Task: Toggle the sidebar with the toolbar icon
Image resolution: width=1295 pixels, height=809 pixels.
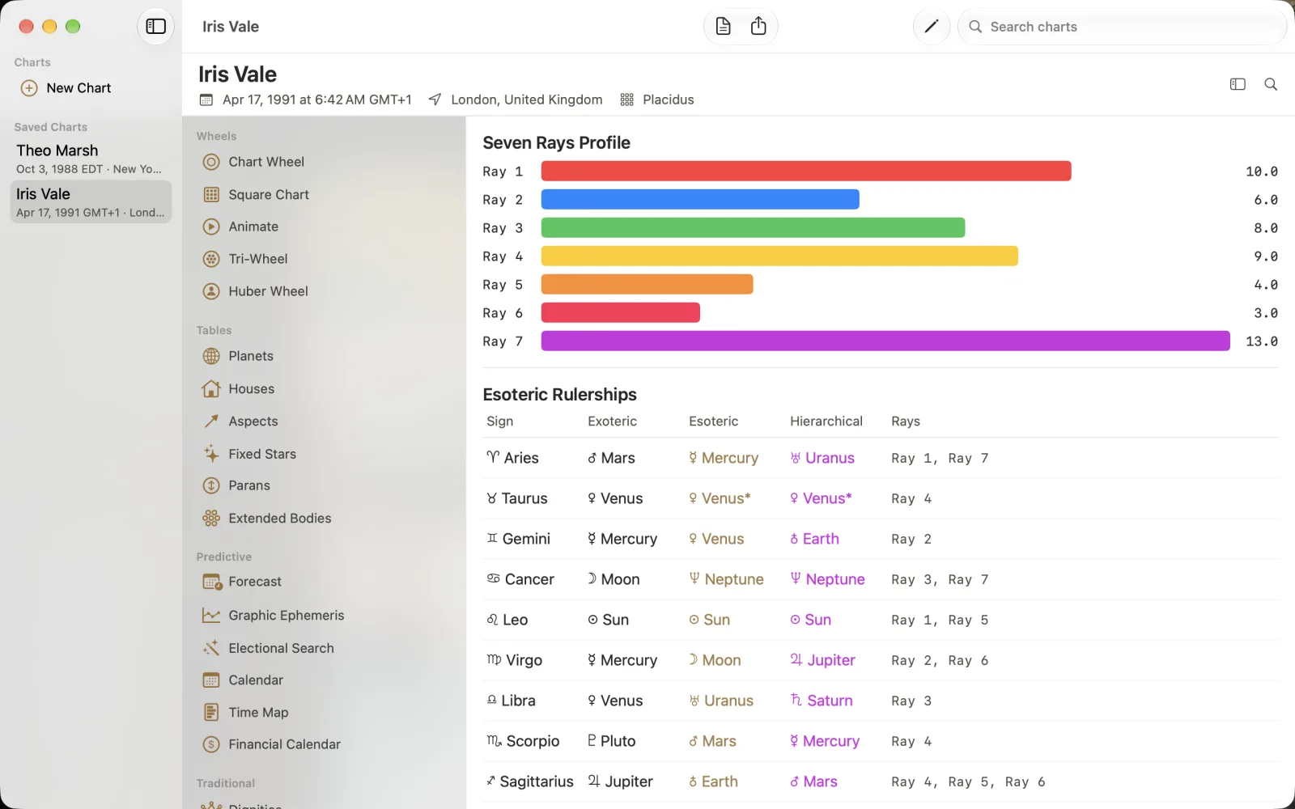Action: click(x=155, y=27)
